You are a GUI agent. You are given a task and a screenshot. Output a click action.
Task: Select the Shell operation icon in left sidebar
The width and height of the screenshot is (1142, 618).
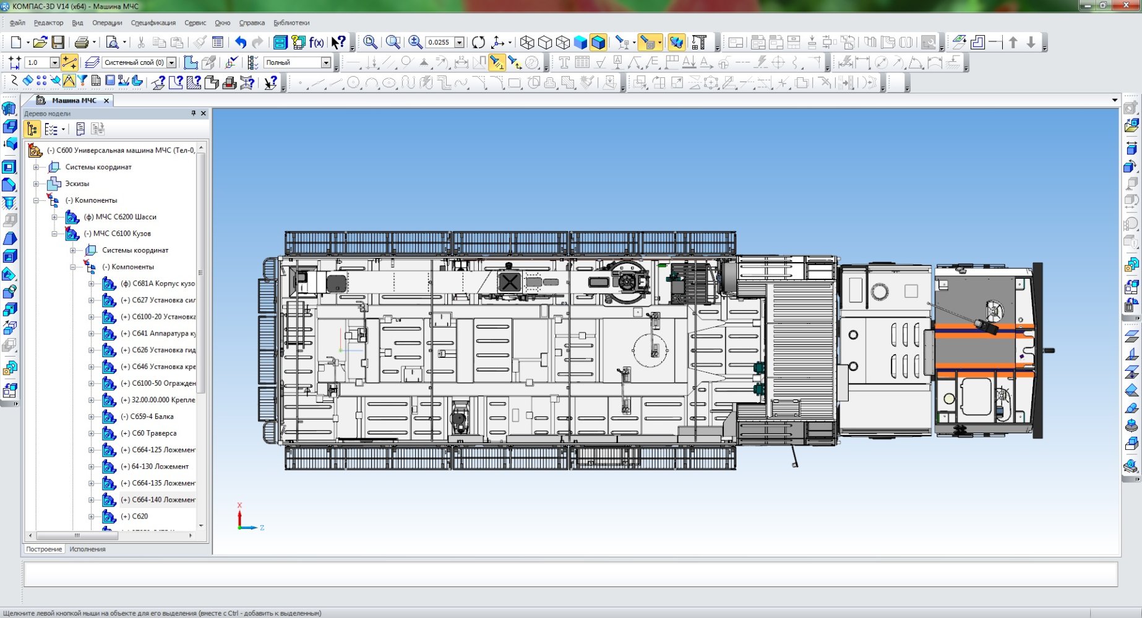(10, 256)
